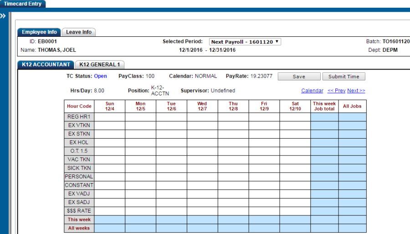Viewport: 410px width, 234px height.
Task: Go to previous week with Prev link
Action: pyautogui.click(x=336, y=91)
